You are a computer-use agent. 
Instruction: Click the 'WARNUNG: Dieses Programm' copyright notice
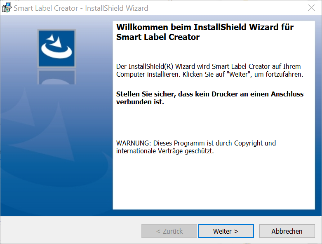pos(196,143)
